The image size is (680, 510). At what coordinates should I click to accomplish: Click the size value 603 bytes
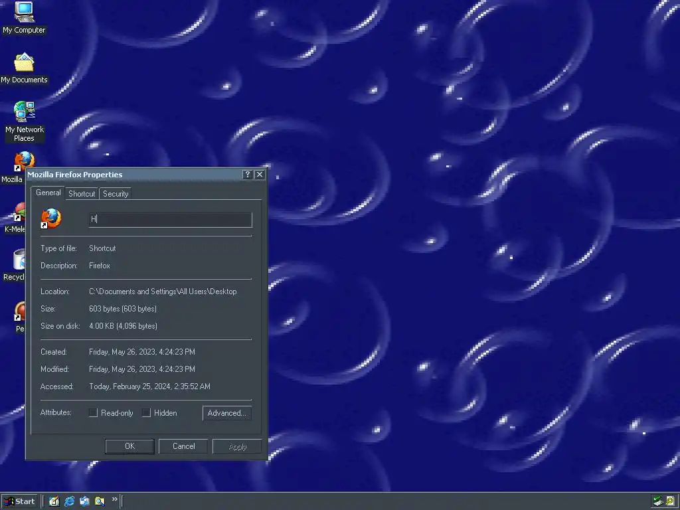pos(123,309)
